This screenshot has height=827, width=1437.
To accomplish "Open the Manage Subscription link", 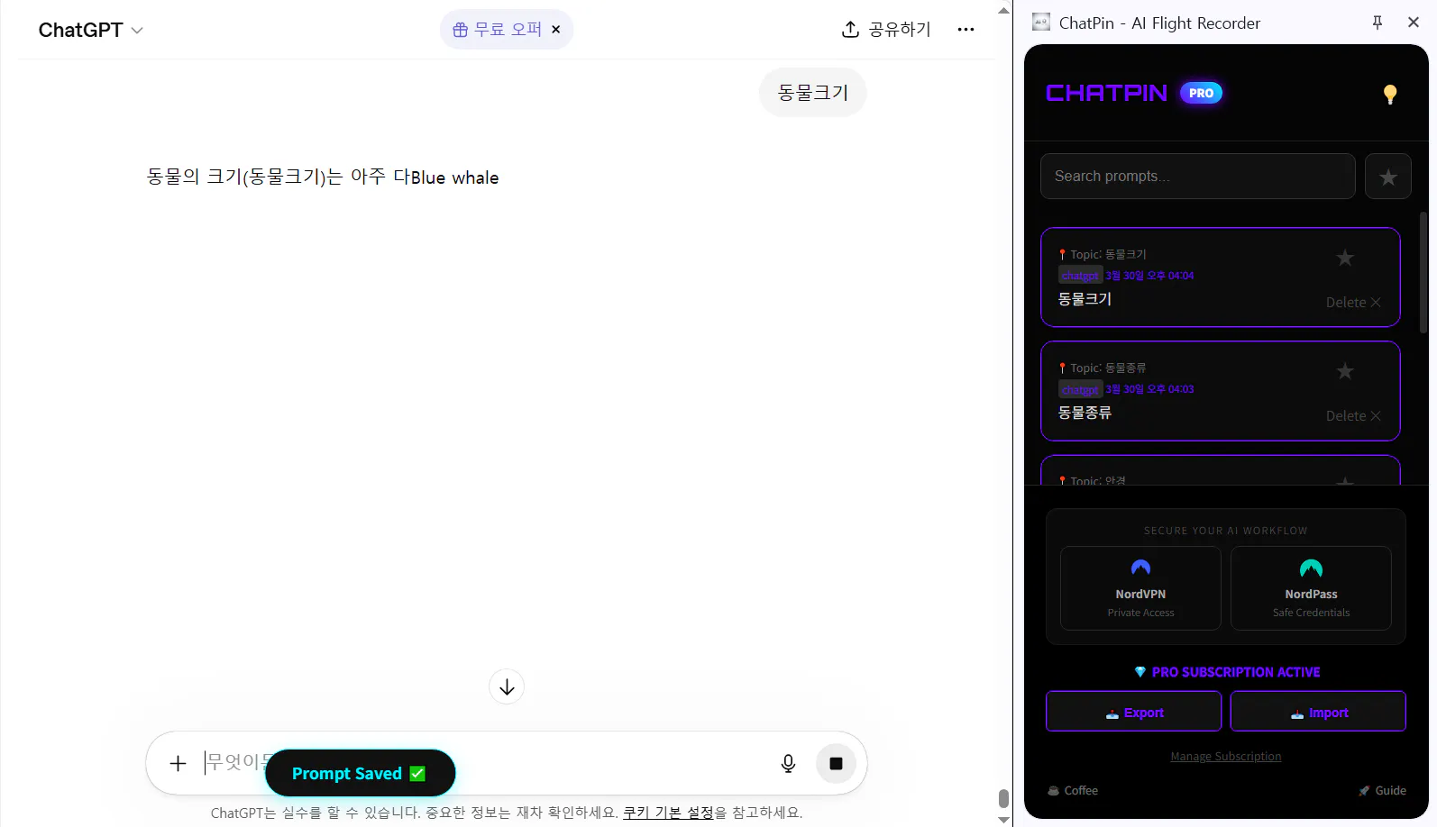I will (1225, 757).
